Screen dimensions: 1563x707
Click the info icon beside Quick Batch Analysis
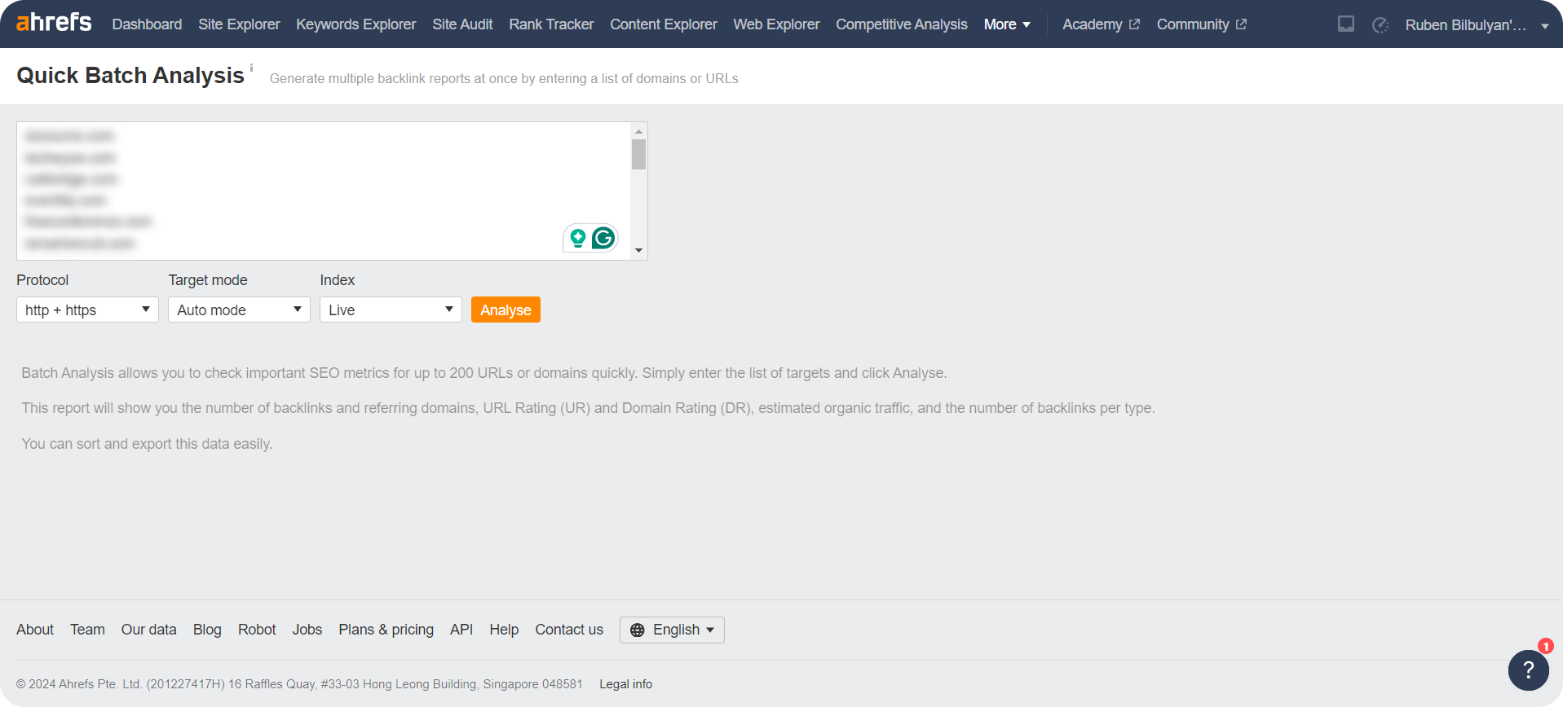pos(251,68)
